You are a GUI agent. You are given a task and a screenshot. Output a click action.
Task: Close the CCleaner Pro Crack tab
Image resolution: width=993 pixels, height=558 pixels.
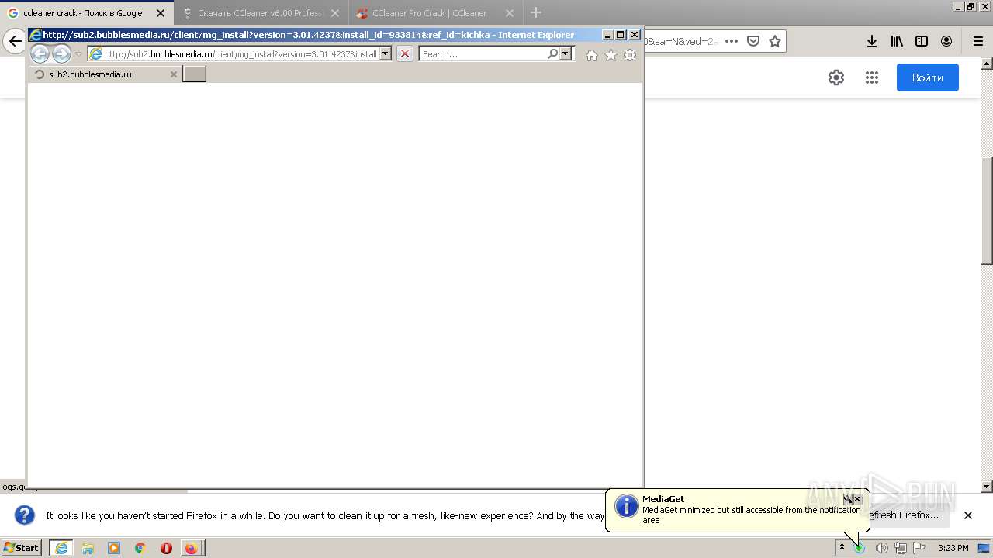coord(510,13)
